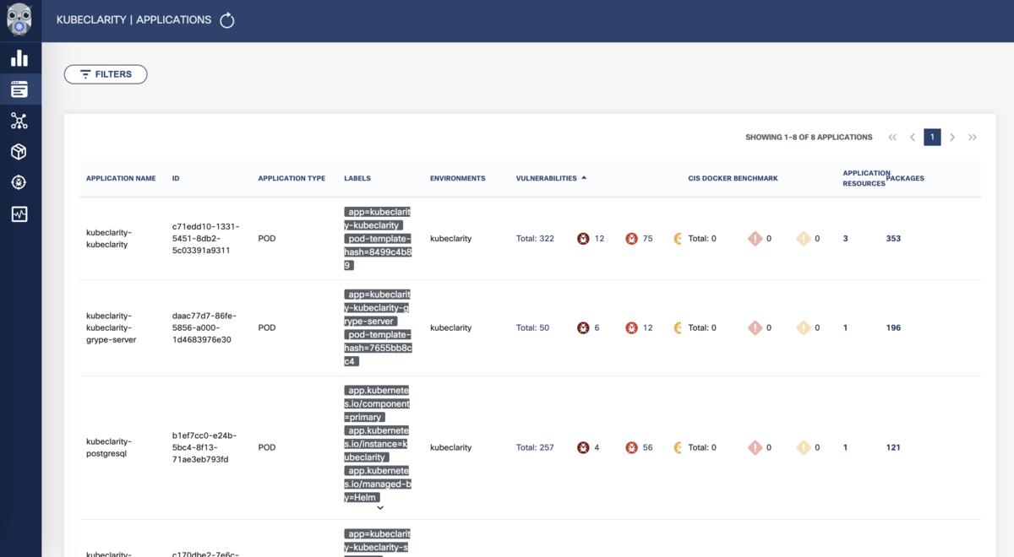The image size is (1014, 557).
Task: Open application resources count 3
Action: tap(845, 239)
